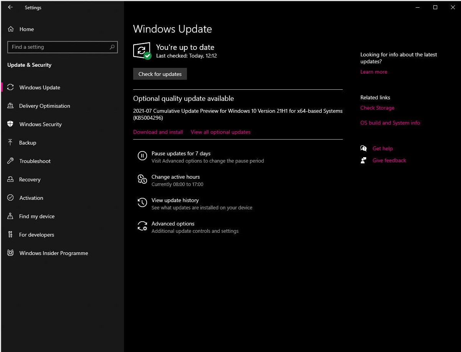Click the Home icon in sidebar

tap(11, 29)
